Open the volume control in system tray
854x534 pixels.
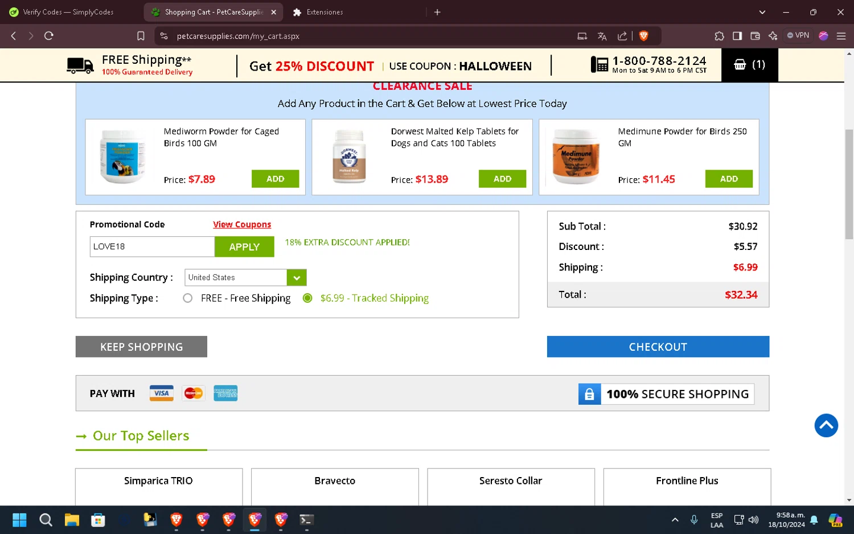(x=754, y=520)
